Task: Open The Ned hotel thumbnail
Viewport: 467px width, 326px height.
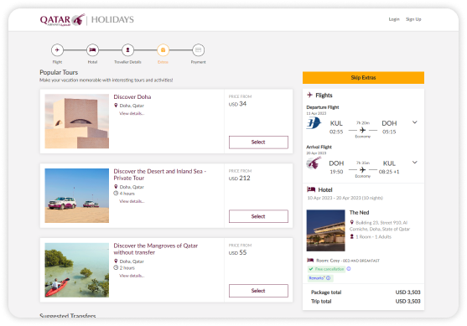Action: [326, 230]
